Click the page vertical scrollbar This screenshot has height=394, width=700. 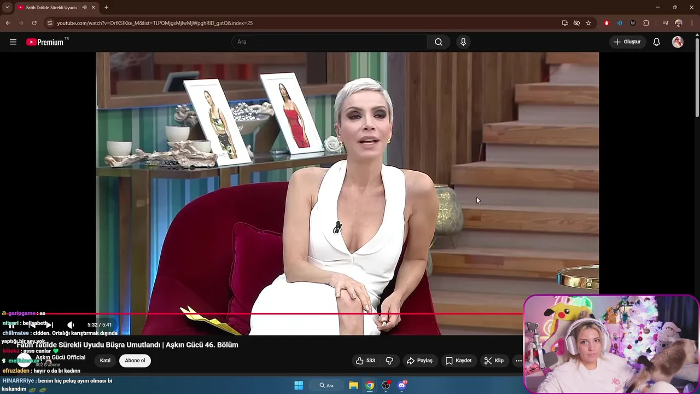pyautogui.click(x=697, y=77)
